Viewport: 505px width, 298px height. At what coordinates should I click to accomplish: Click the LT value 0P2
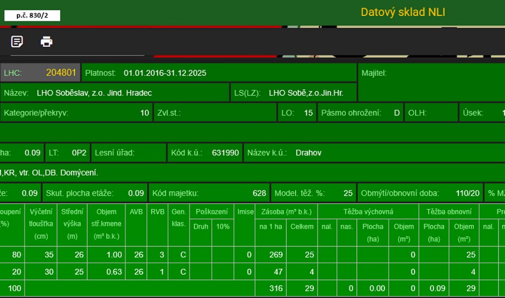[x=79, y=152]
